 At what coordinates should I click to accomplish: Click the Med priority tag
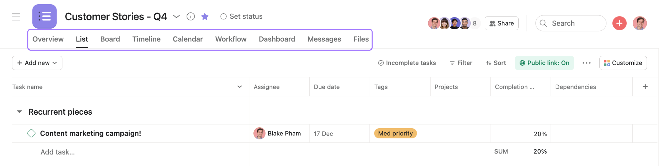point(395,133)
